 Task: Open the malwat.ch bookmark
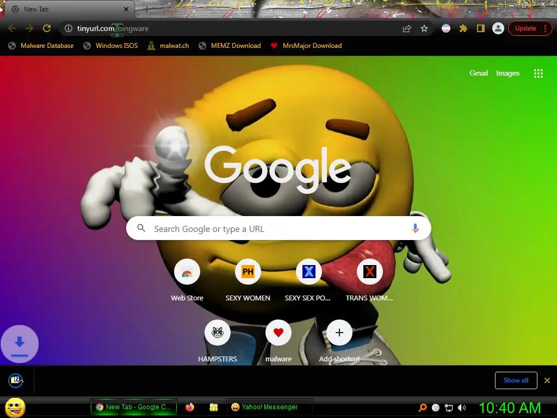pos(168,46)
